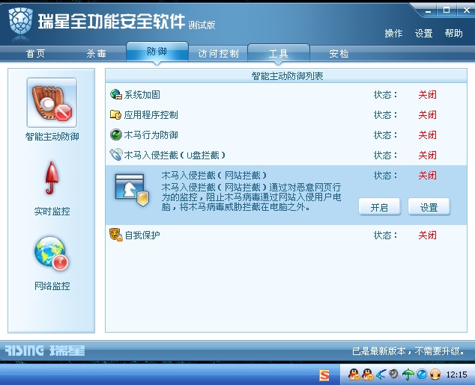Select 木马入侵拦截 (U盘拦截) row label
Image resolution: width=475 pixels, height=385 pixels.
[x=175, y=155]
